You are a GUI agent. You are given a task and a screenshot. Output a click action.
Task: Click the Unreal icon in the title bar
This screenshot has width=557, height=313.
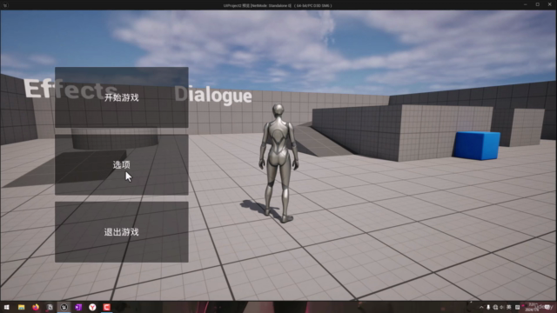pyautogui.click(x=5, y=5)
